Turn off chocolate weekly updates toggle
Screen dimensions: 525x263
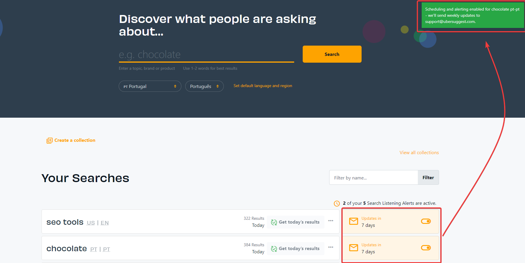tap(426, 248)
